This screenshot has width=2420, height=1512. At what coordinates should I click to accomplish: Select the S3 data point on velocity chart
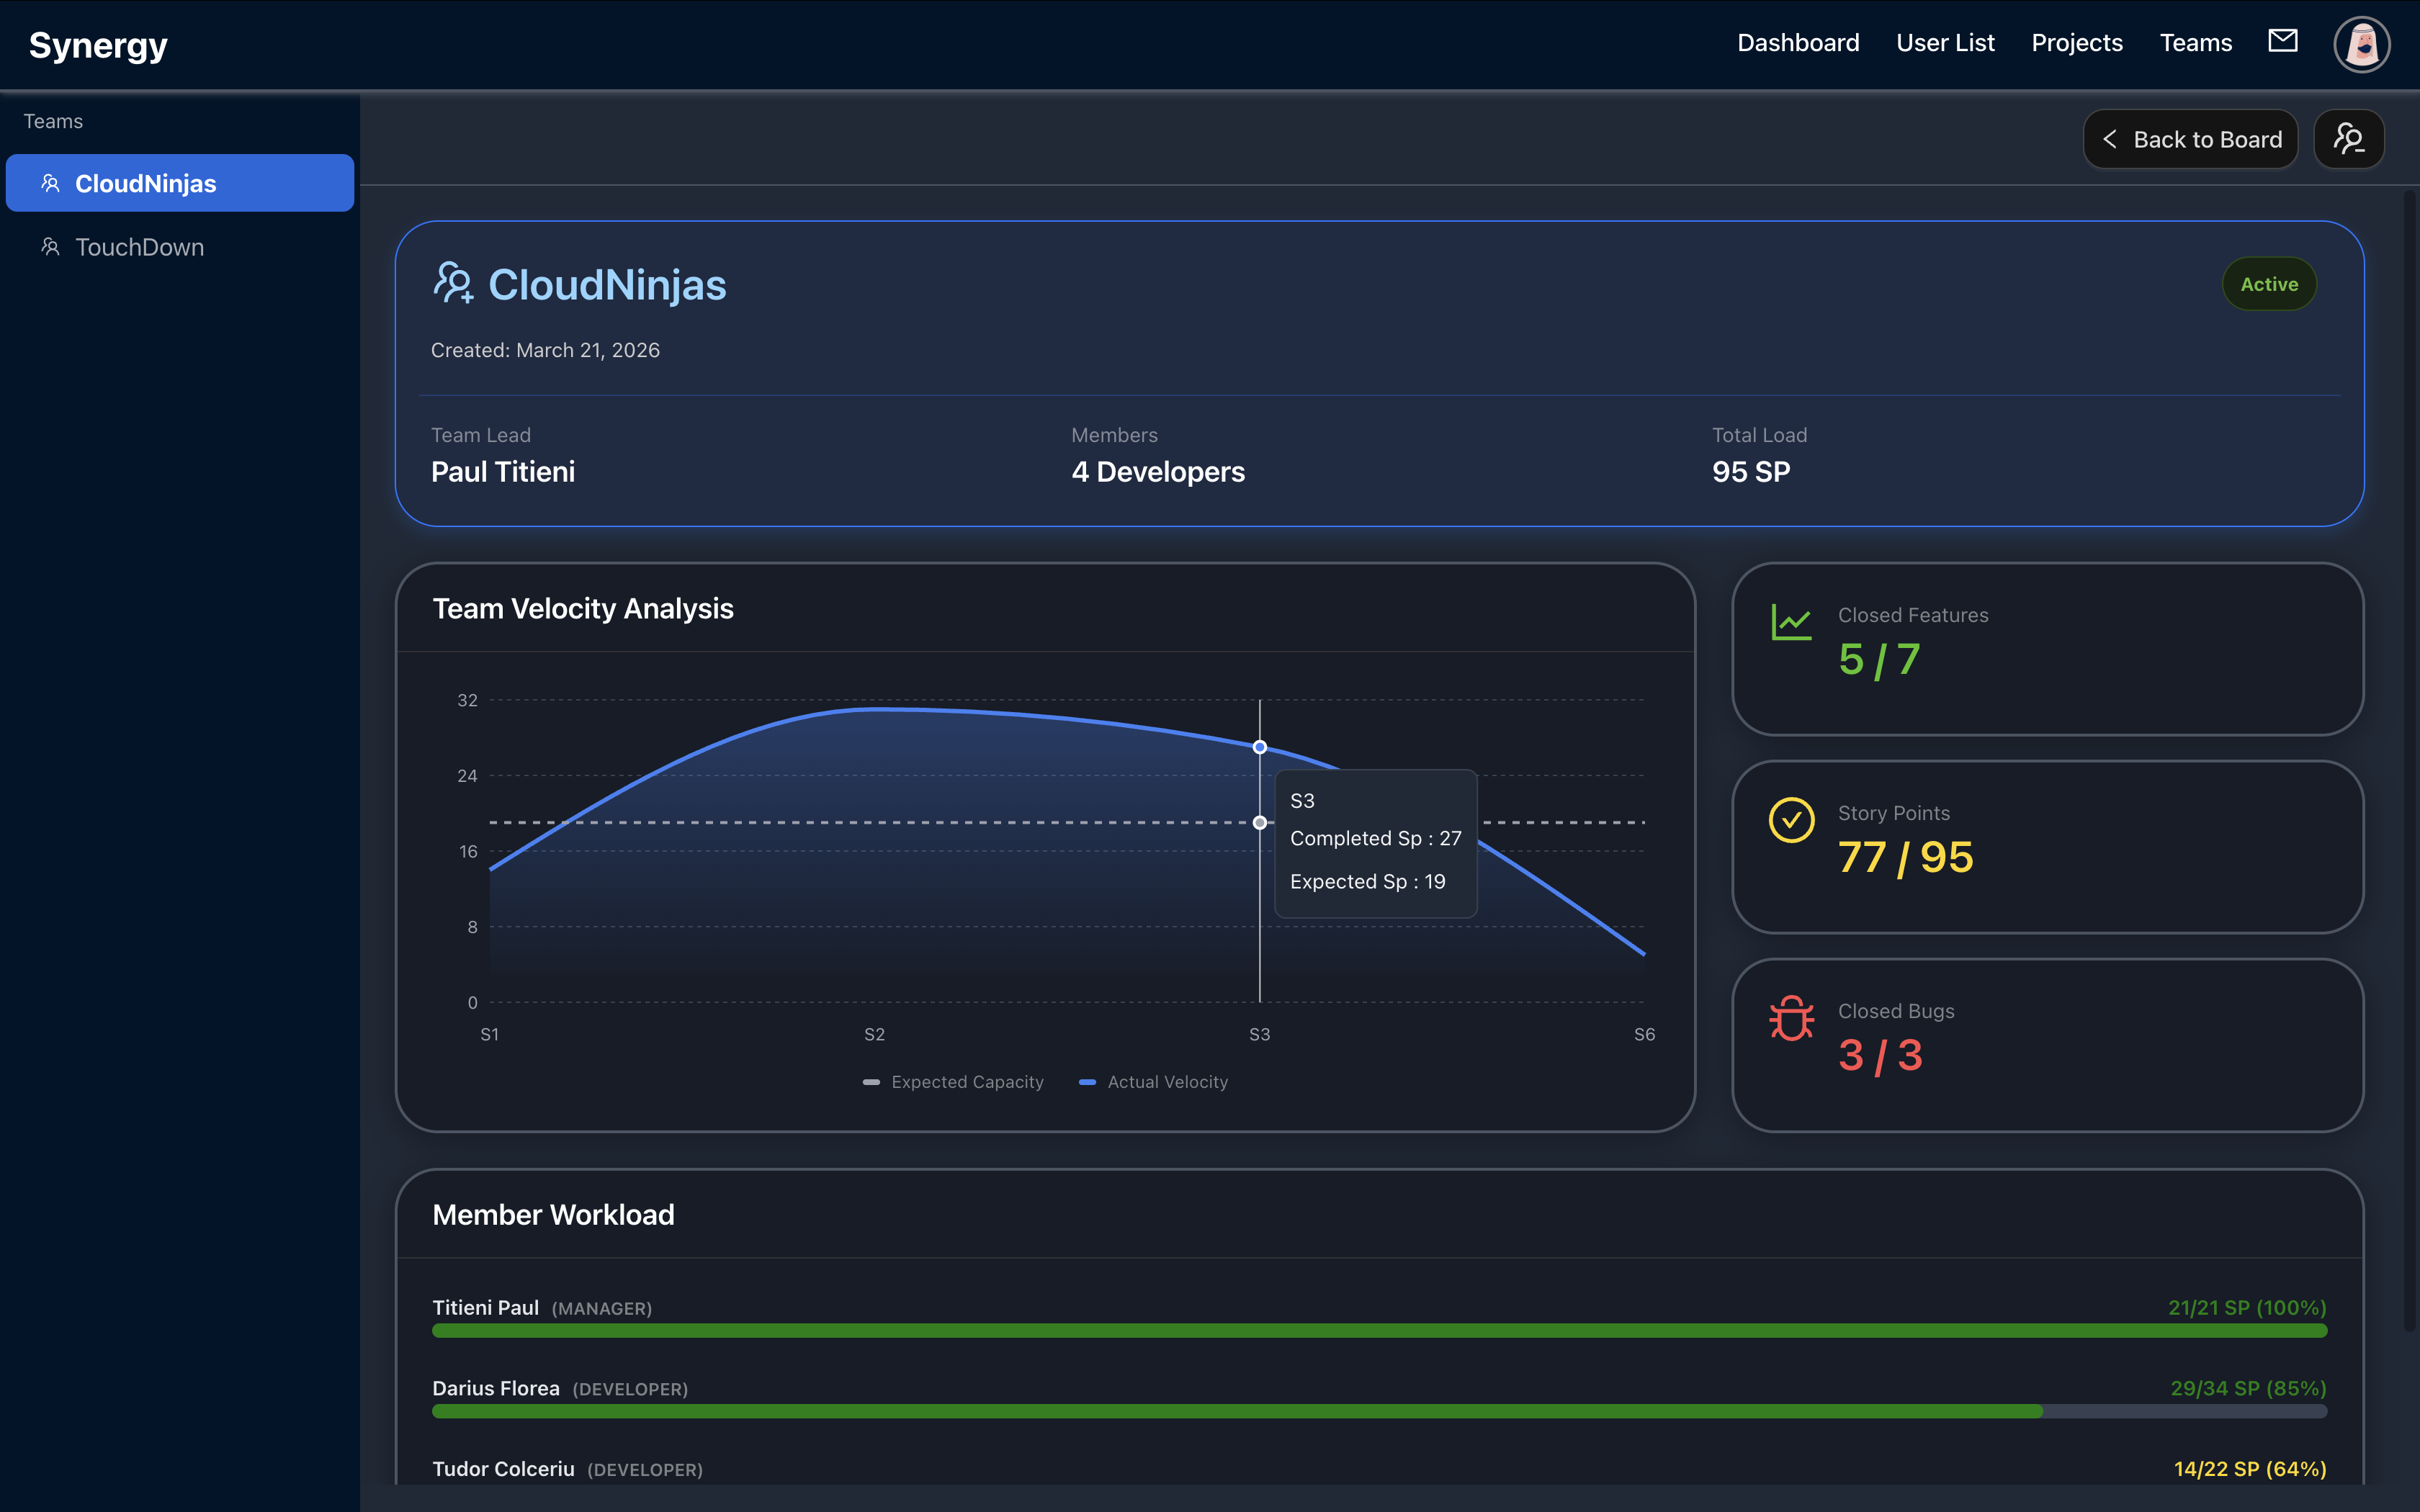[x=1259, y=746]
